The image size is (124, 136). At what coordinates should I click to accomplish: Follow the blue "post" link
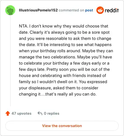89,10
